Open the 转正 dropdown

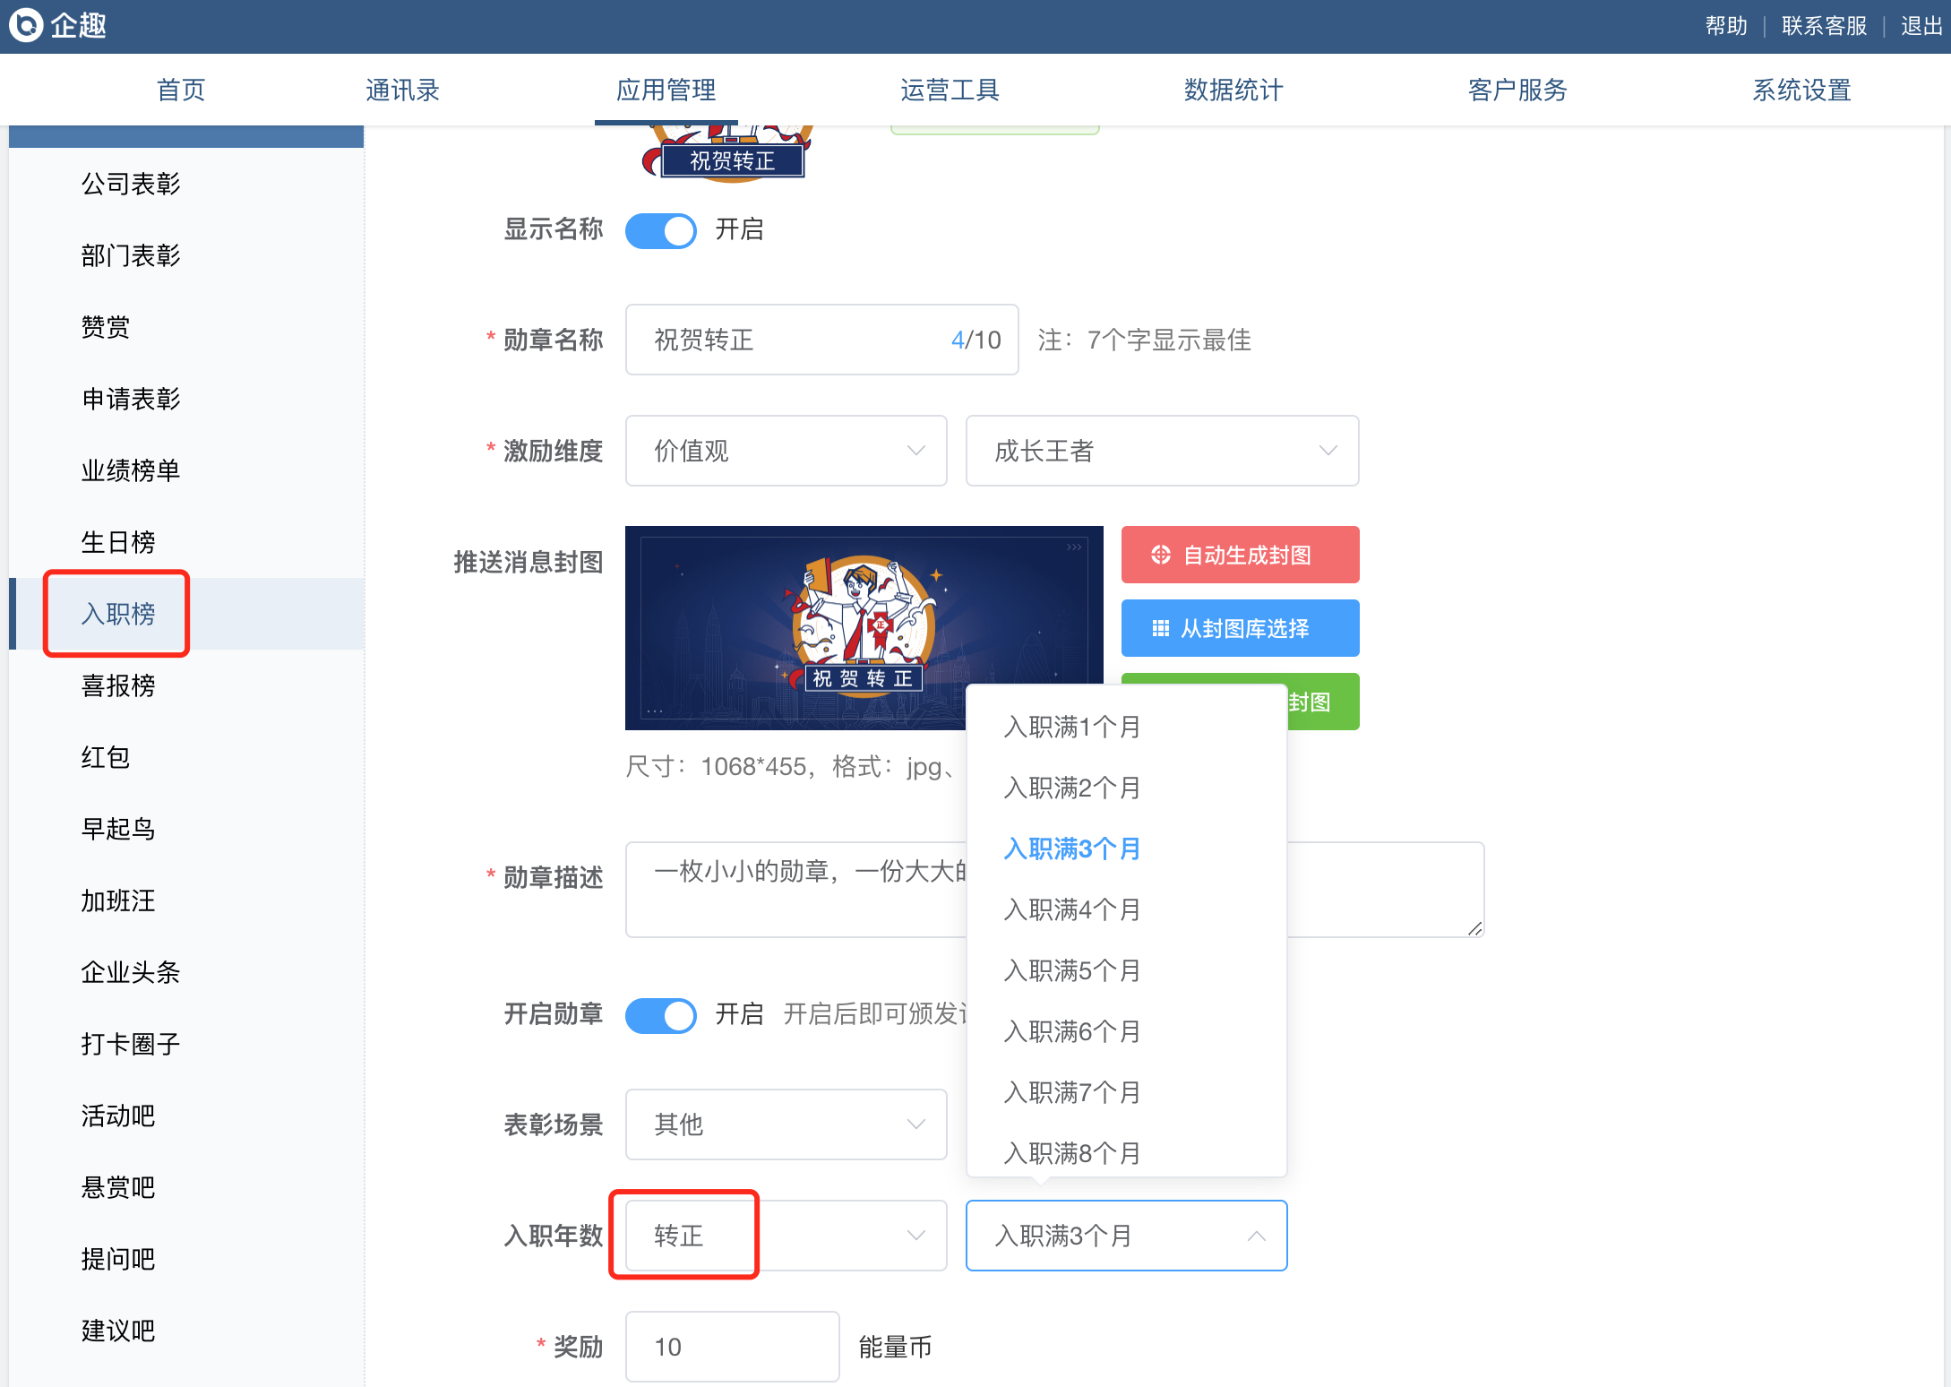point(786,1236)
